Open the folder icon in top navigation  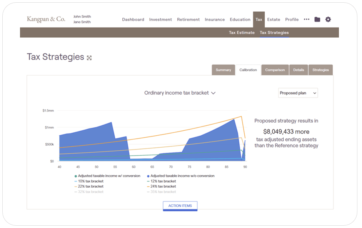[x=317, y=20]
